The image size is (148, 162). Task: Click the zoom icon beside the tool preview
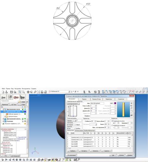pyautogui.click(x=131, y=108)
